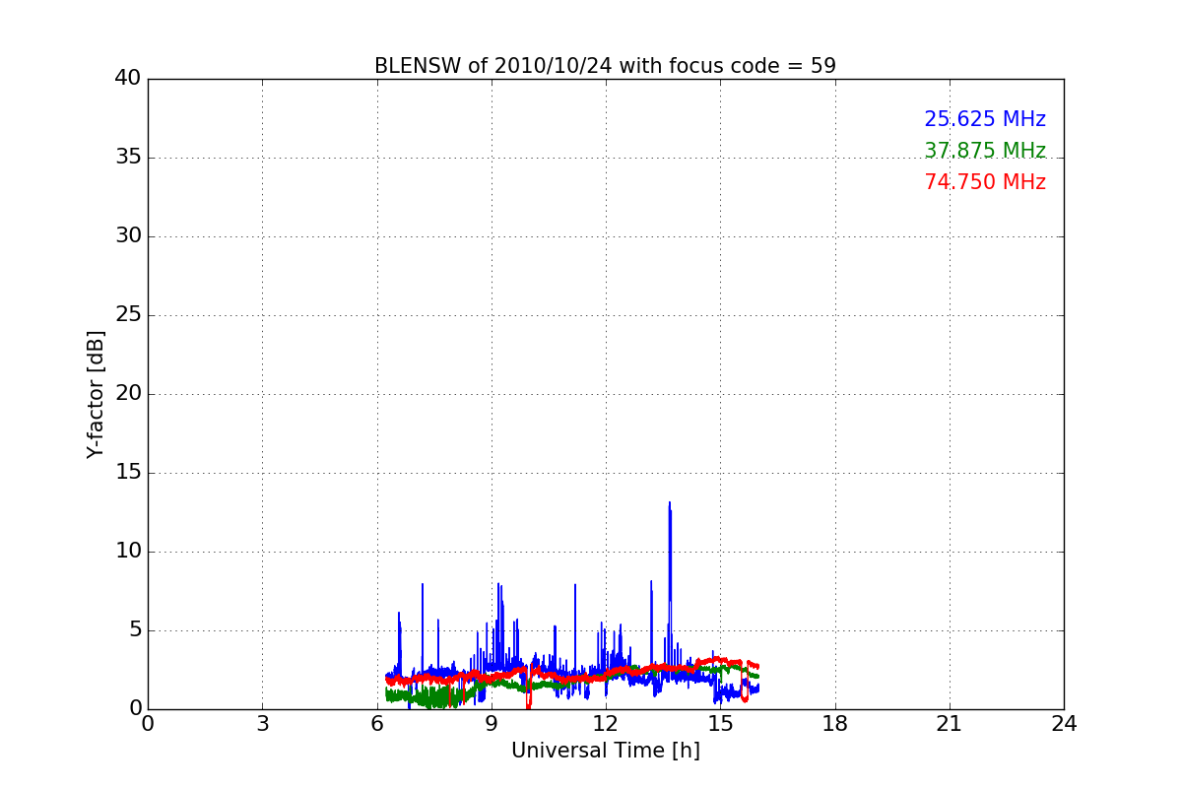Click the x-axis tick label 12
Image resolution: width=1182 pixels, height=788 pixels.
point(606,724)
